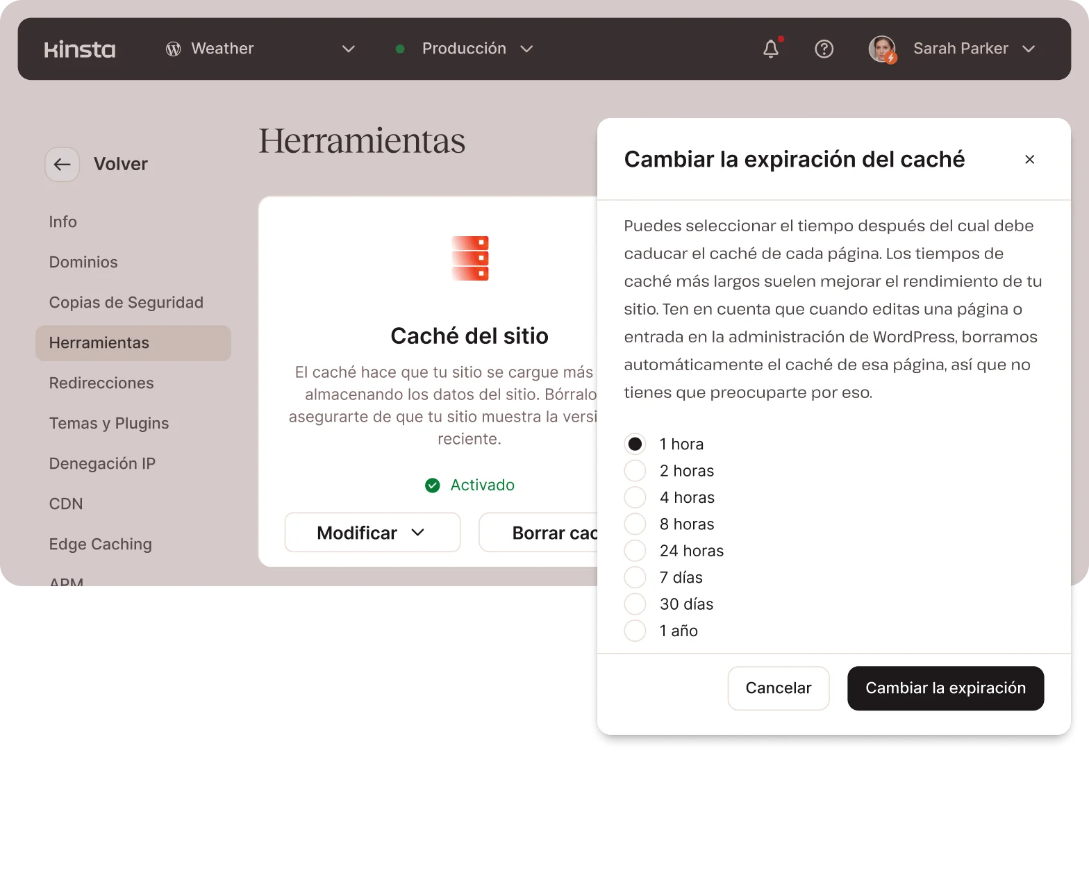Click Sarah Parker's profile avatar
Image resolution: width=1089 pixels, height=889 pixels.
point(882,49)
